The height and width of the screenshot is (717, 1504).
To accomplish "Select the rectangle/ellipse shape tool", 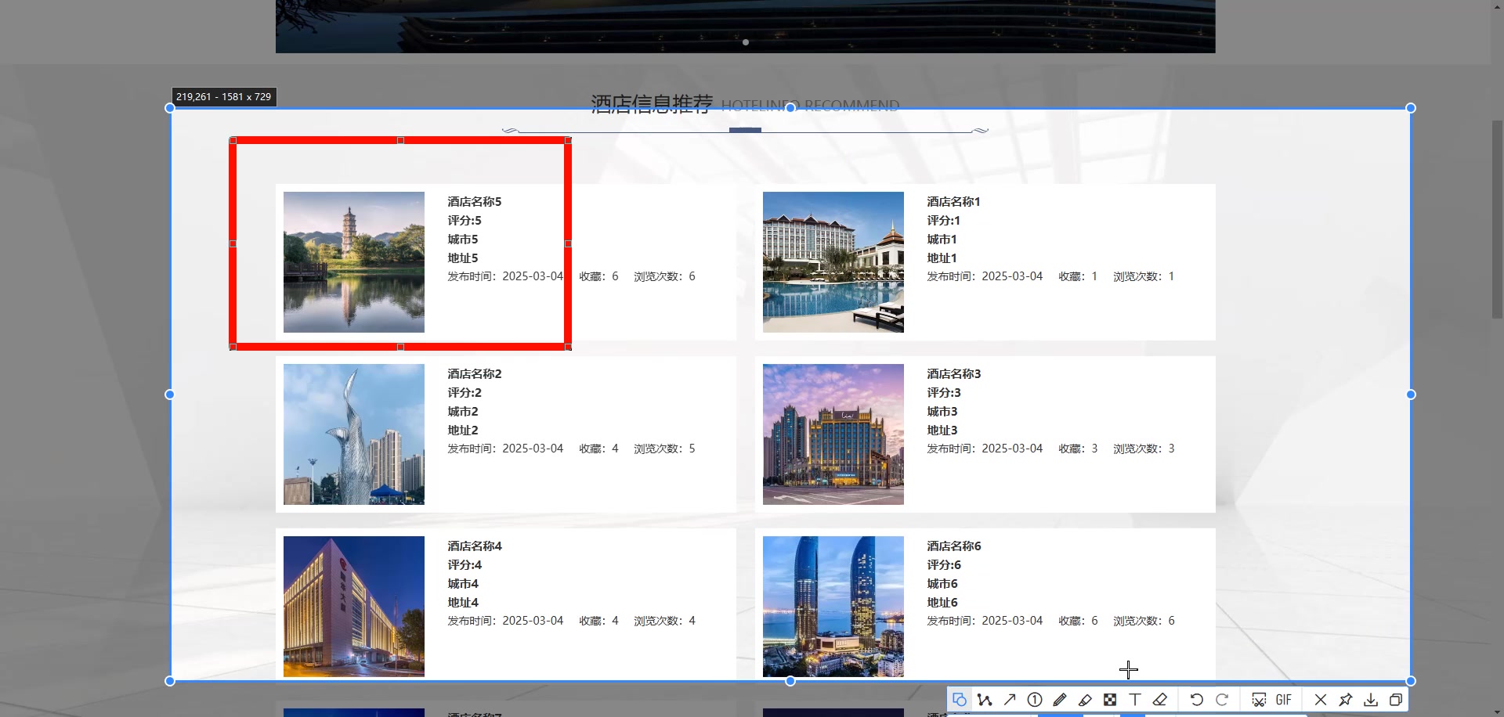I will [x=960, y=700].
